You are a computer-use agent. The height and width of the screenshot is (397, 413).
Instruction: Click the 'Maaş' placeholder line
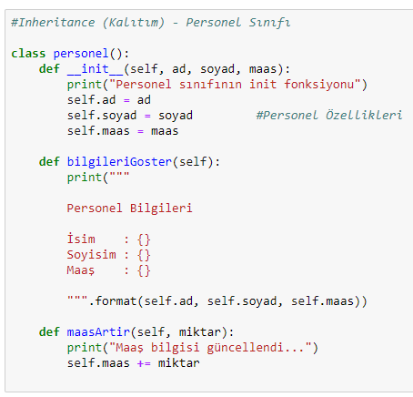(108, 270)
